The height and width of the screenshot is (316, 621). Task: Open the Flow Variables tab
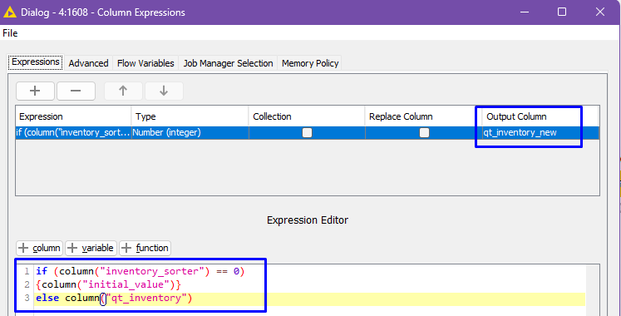pos(145,63)
